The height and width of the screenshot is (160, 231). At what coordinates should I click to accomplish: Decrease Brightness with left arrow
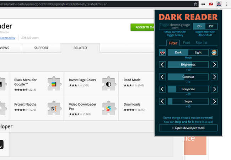pyautogui.click(x=162, y=65)
